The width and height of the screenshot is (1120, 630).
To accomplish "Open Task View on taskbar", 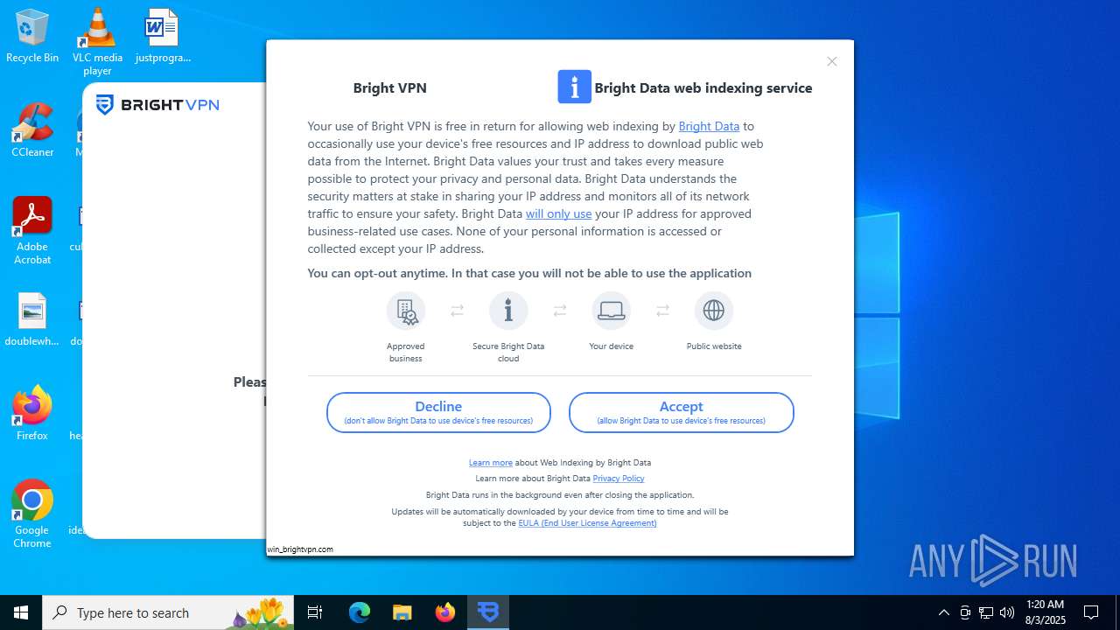I will coord(315,612).
